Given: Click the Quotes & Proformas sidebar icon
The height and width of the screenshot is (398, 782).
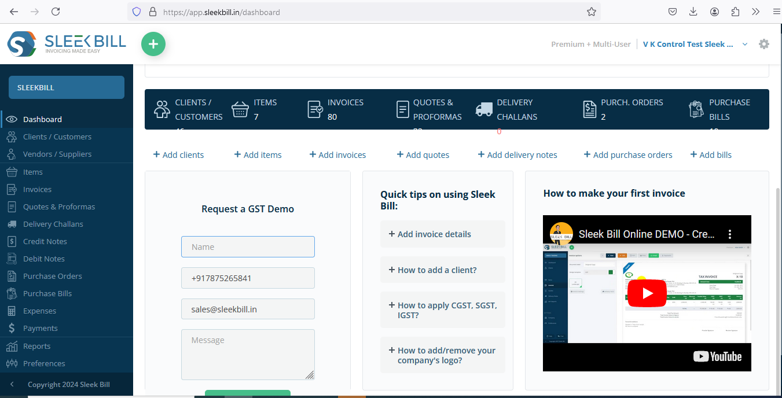Looking at the screenshot, I should click(x=12, y=207).
